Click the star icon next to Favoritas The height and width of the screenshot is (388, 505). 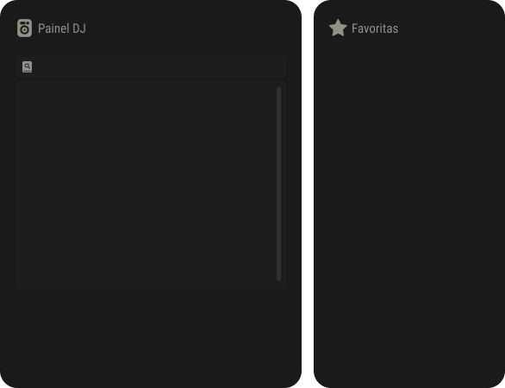click(338, 28)
